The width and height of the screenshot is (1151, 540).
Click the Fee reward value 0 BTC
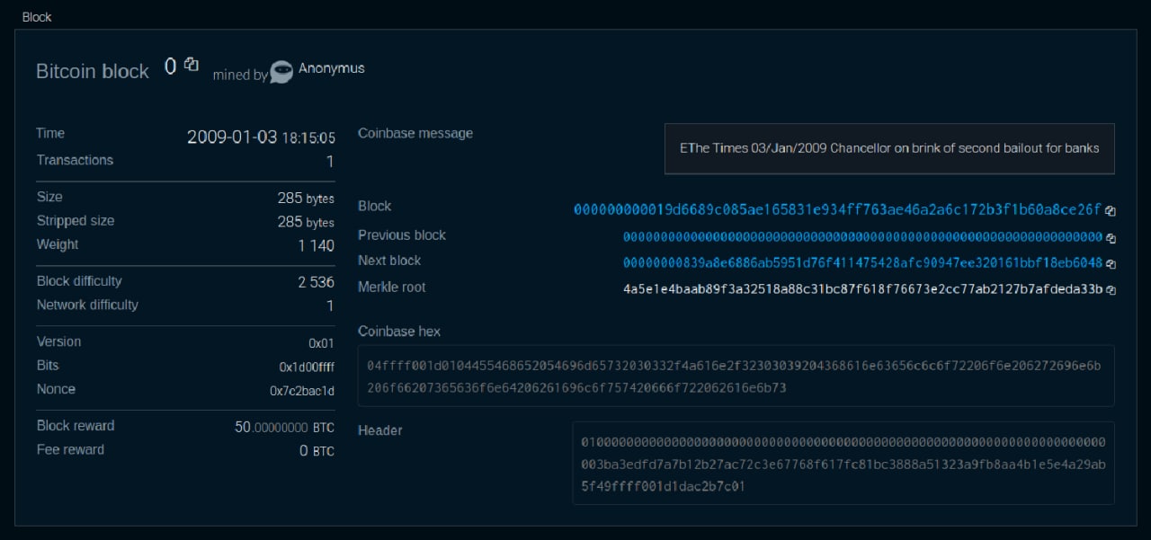pyautogui.click(x=317, y=451)
